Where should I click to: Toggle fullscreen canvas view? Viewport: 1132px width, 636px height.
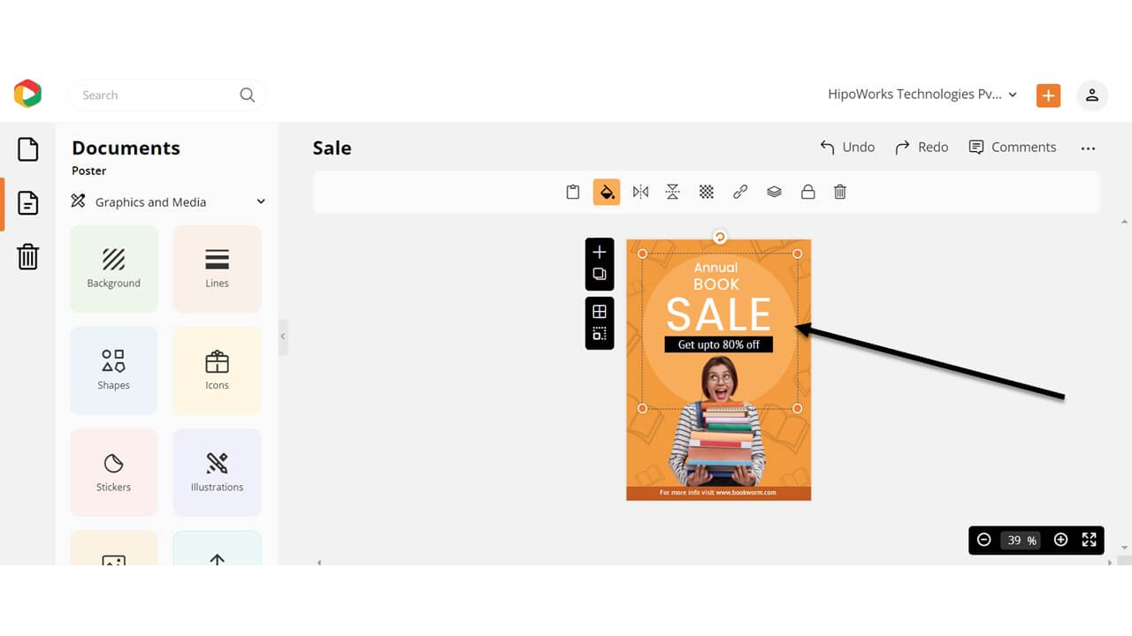pyautogui.click(x=1089, y=540)
